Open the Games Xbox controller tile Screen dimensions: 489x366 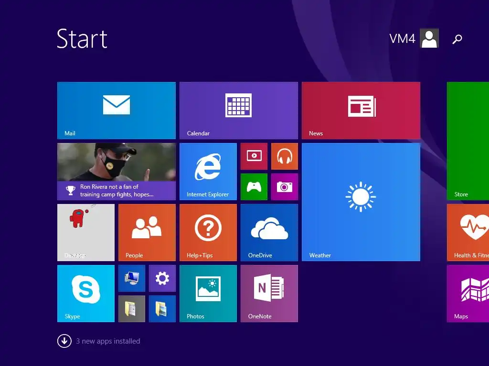click(x=254, y=187)
